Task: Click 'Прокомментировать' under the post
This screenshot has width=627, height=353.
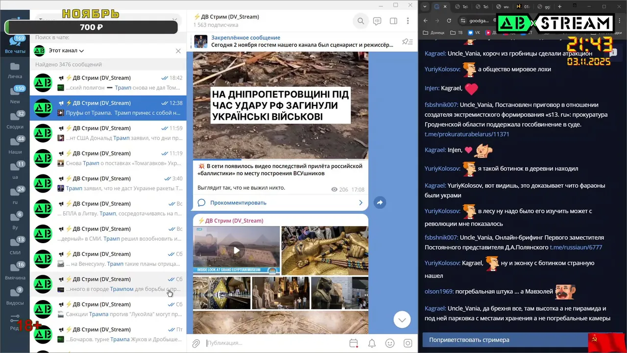Action: 238,202
